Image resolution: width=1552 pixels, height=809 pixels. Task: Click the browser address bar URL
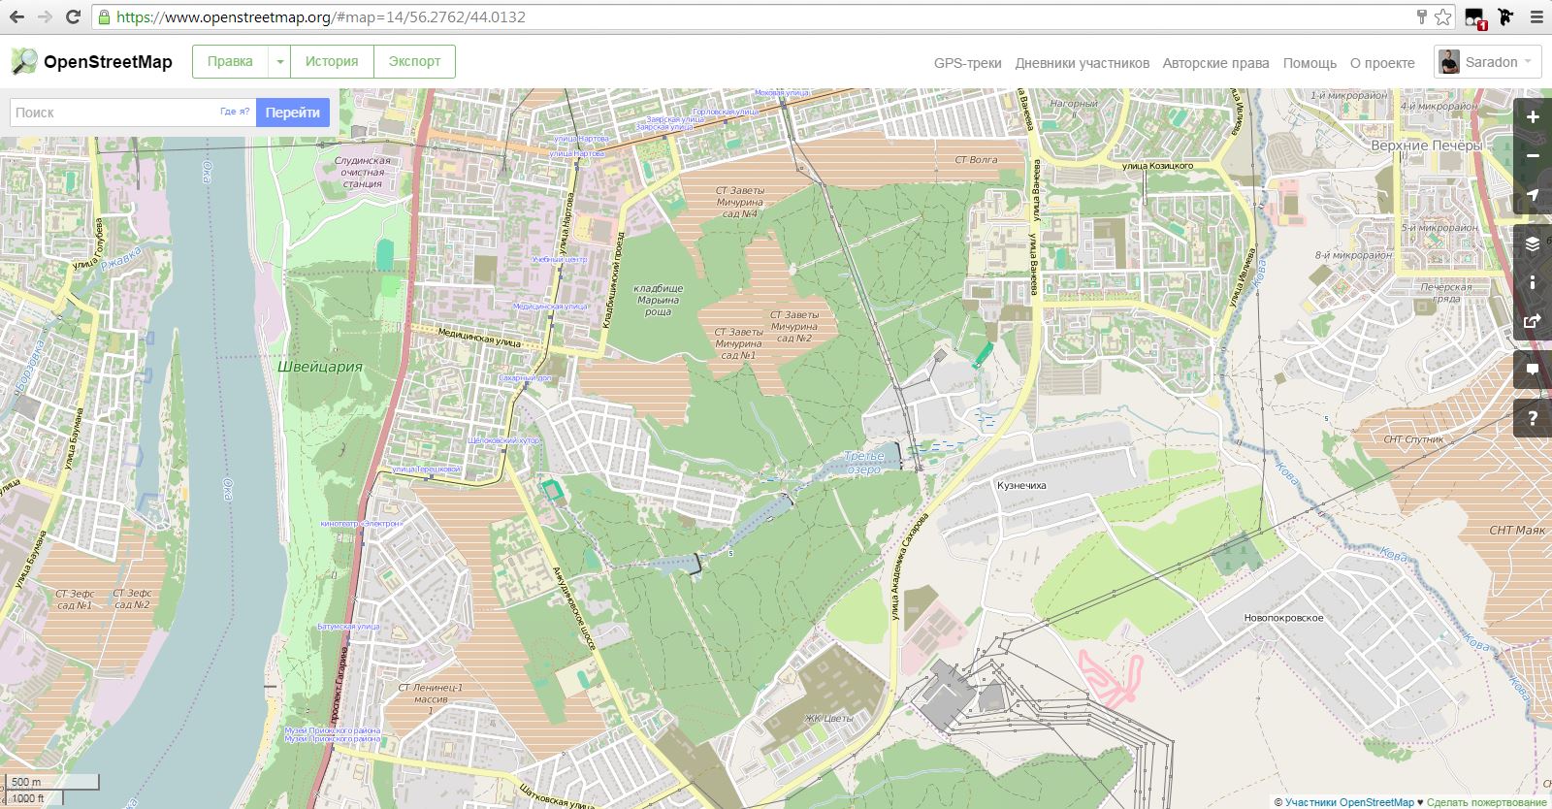(320, 16)
